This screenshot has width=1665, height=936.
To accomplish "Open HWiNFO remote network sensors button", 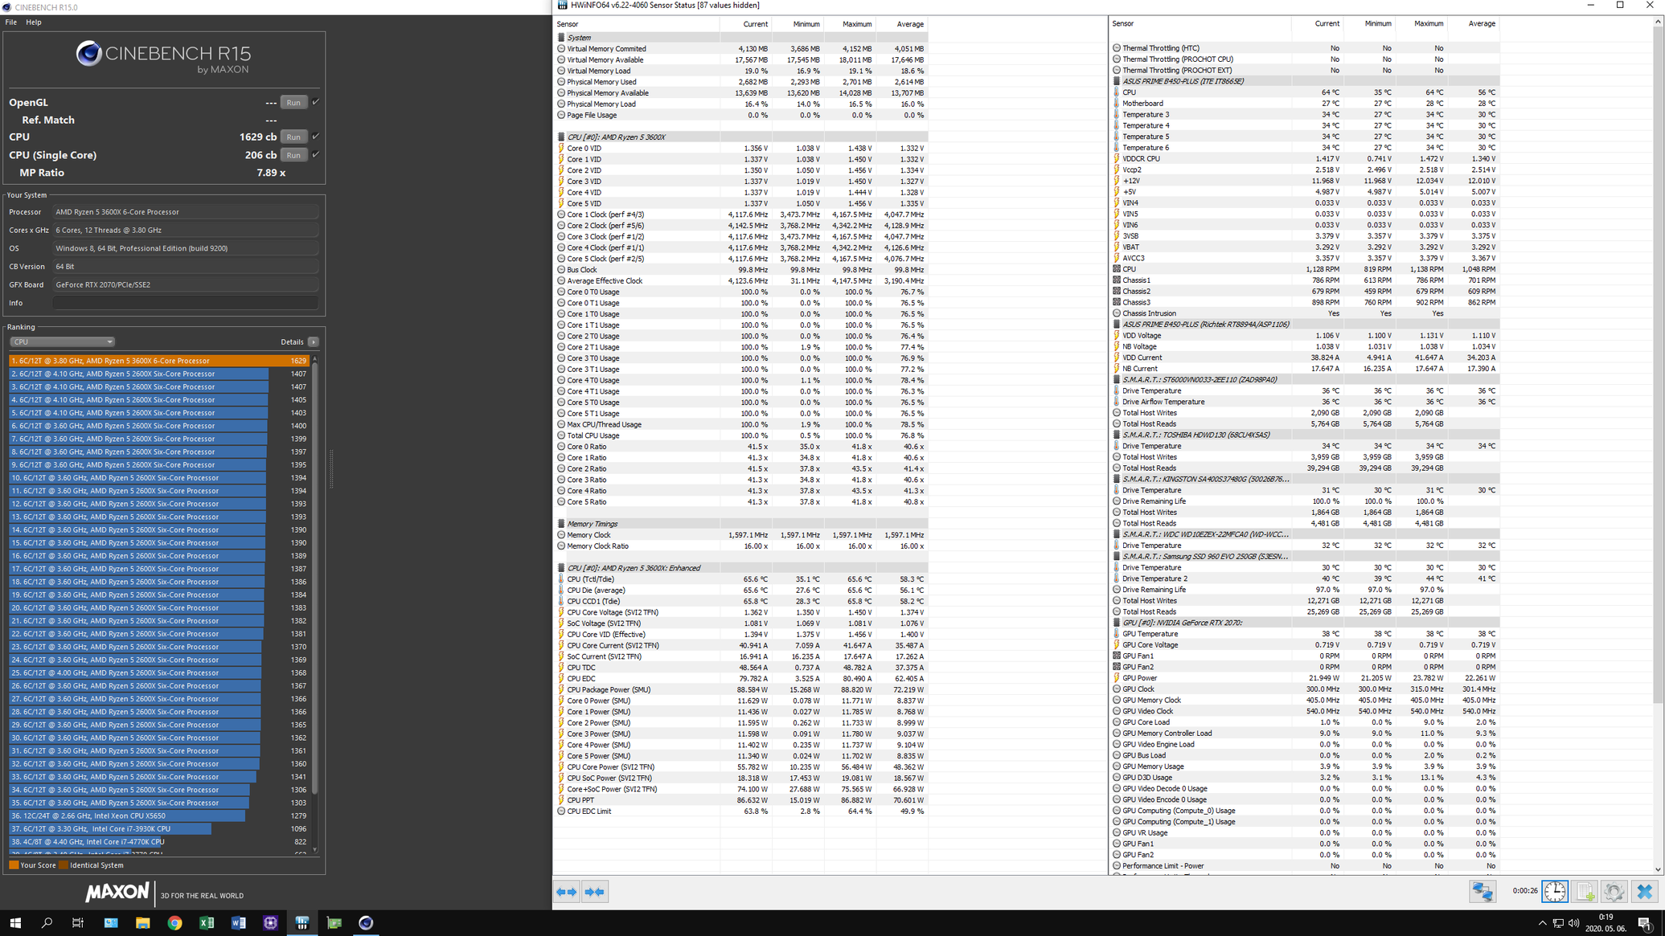I will tap(1483, 892).
